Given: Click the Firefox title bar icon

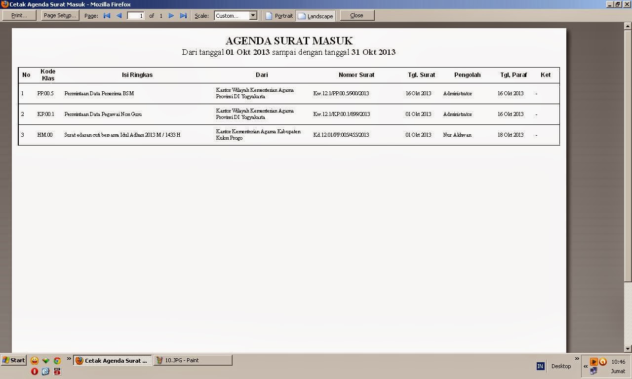Looking at the screenshot, I should tap(4, 4).
